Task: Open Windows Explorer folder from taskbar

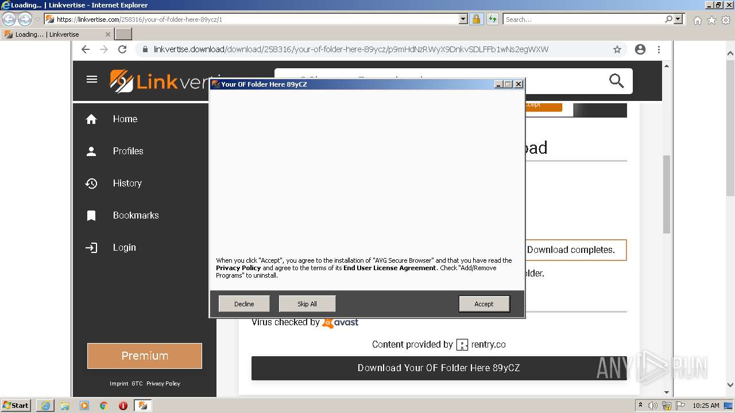Action: pos(65,406)
